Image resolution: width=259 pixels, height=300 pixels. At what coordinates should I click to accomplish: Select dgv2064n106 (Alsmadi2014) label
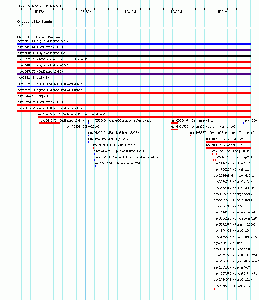[235, 176]
